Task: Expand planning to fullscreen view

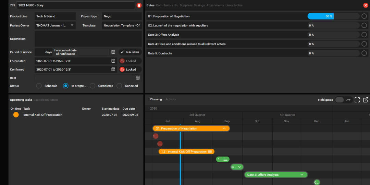Action: point(357,100)
